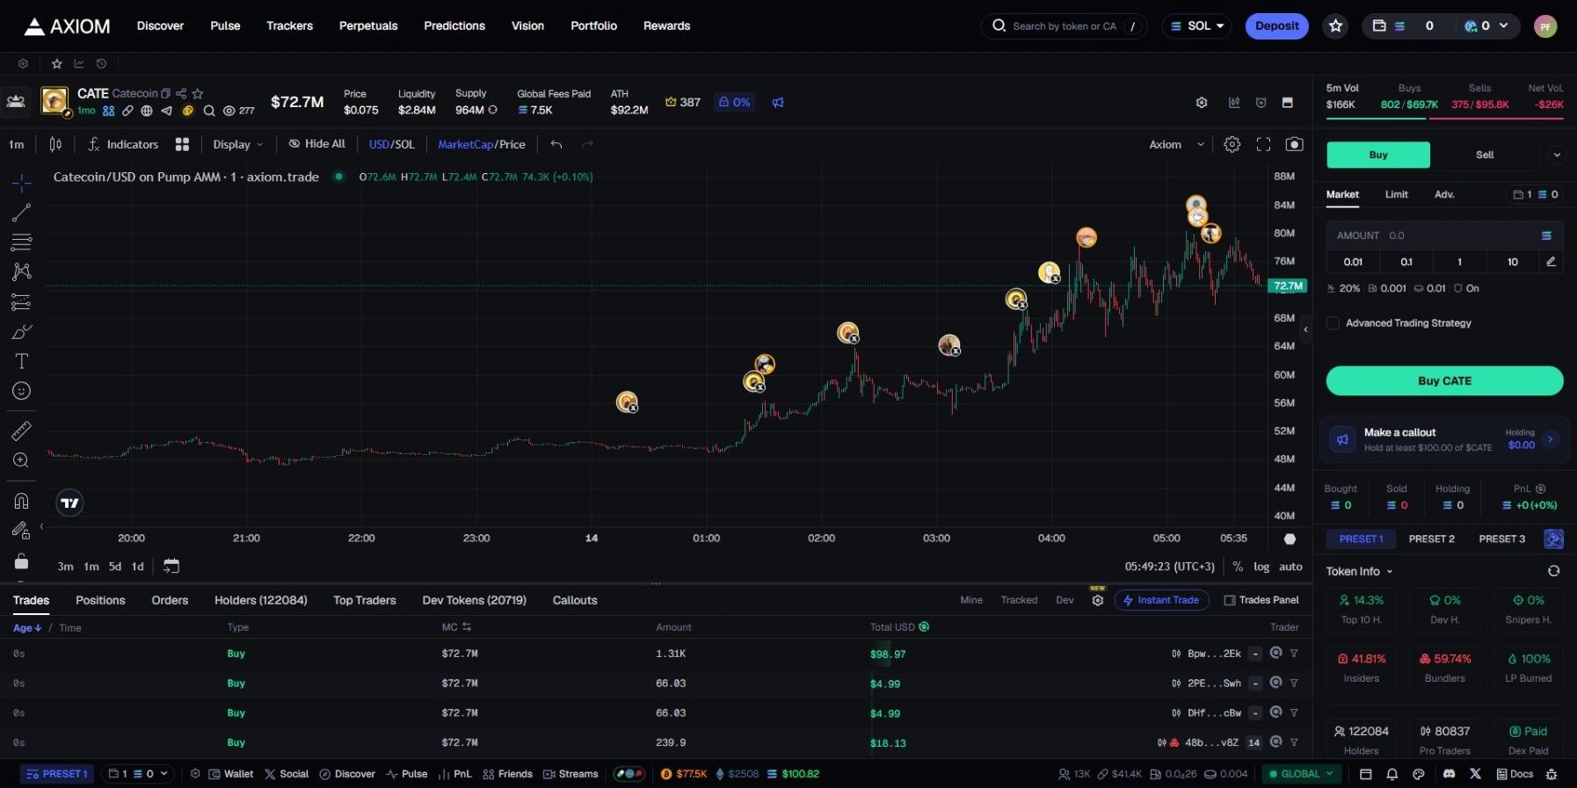Switch to the Holders (122084) tab
1577x788 pixels.
point(261,600)
